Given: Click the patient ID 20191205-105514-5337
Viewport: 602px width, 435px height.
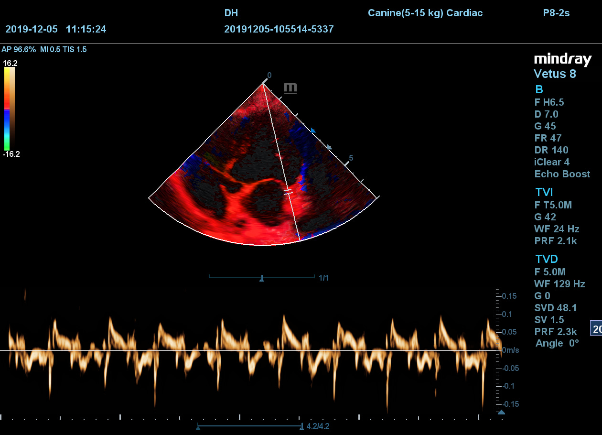Looking at the screenshot, I should pyautogui.click(x=279, y=29).
